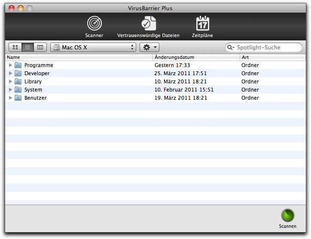Click the Scanner toolbar label
Image resolution: width=311 pixels, height=239 pixels.
pyautogui.click(x=94, y=35)
